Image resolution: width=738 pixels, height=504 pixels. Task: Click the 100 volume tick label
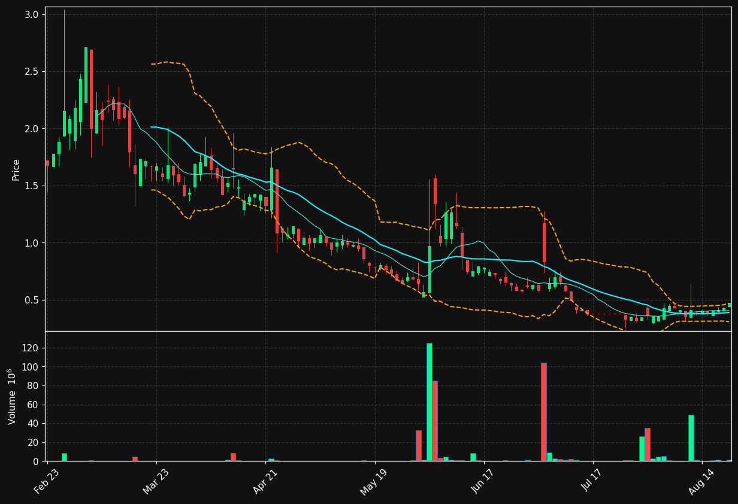[31, 367]
